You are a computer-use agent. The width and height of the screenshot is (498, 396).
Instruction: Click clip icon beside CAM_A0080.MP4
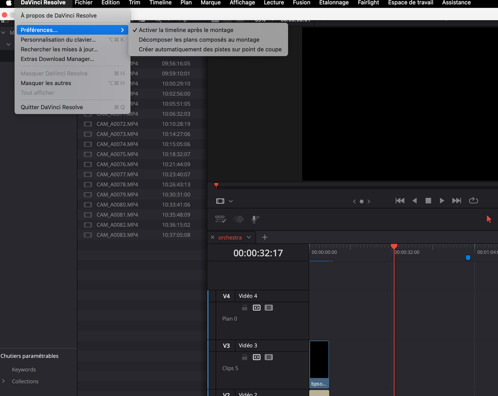pos(88,204)
